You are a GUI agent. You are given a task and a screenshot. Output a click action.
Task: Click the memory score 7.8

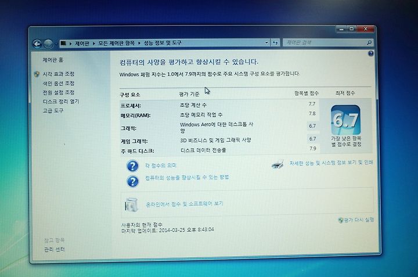coord(312,114)
